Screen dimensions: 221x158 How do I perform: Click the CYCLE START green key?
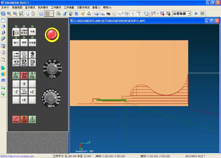click(32, 119)
